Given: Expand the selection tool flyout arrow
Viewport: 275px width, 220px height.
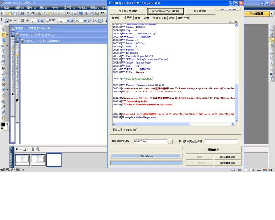Looking at the screenshot, I should tap(7, 35).
